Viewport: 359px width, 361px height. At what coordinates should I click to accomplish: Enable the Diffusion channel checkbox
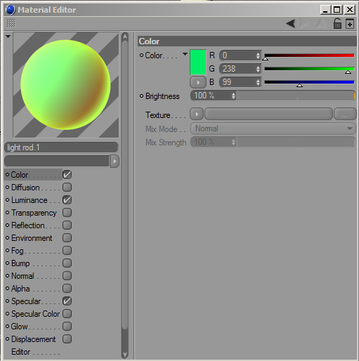67,188
